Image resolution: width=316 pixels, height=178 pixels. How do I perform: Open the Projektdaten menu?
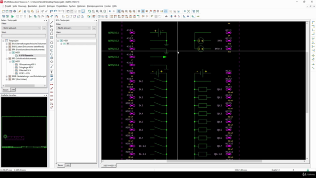click(x=62, y=6)
